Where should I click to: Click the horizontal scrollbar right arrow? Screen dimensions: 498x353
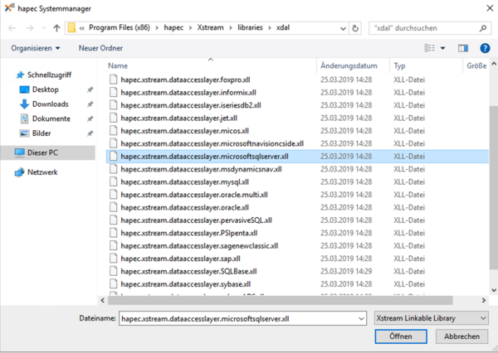(484, 300)
